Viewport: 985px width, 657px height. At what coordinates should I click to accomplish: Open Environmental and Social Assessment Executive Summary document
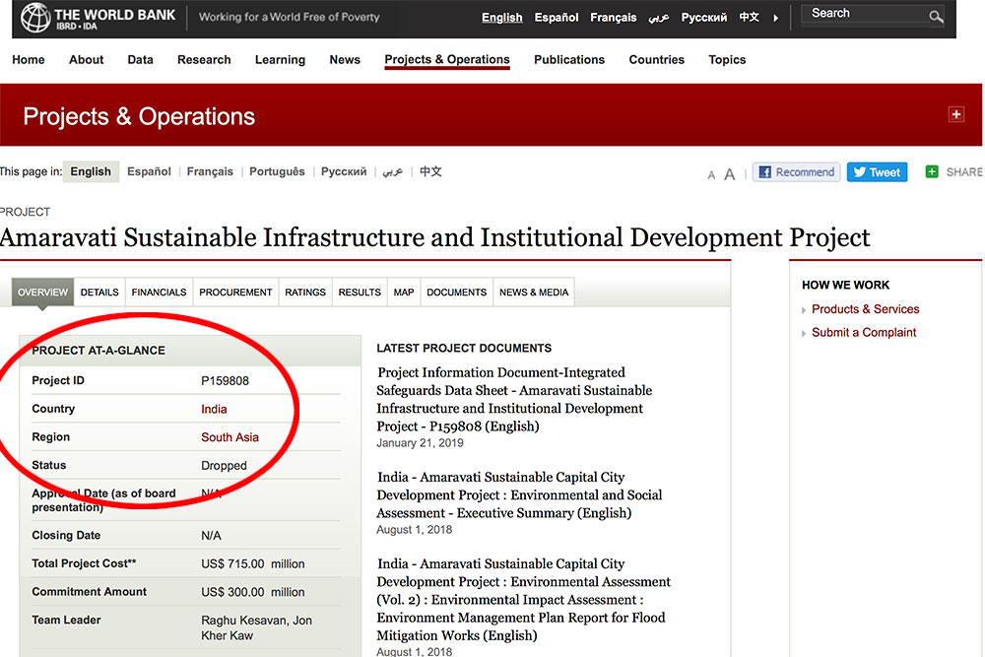coord(519,494)
